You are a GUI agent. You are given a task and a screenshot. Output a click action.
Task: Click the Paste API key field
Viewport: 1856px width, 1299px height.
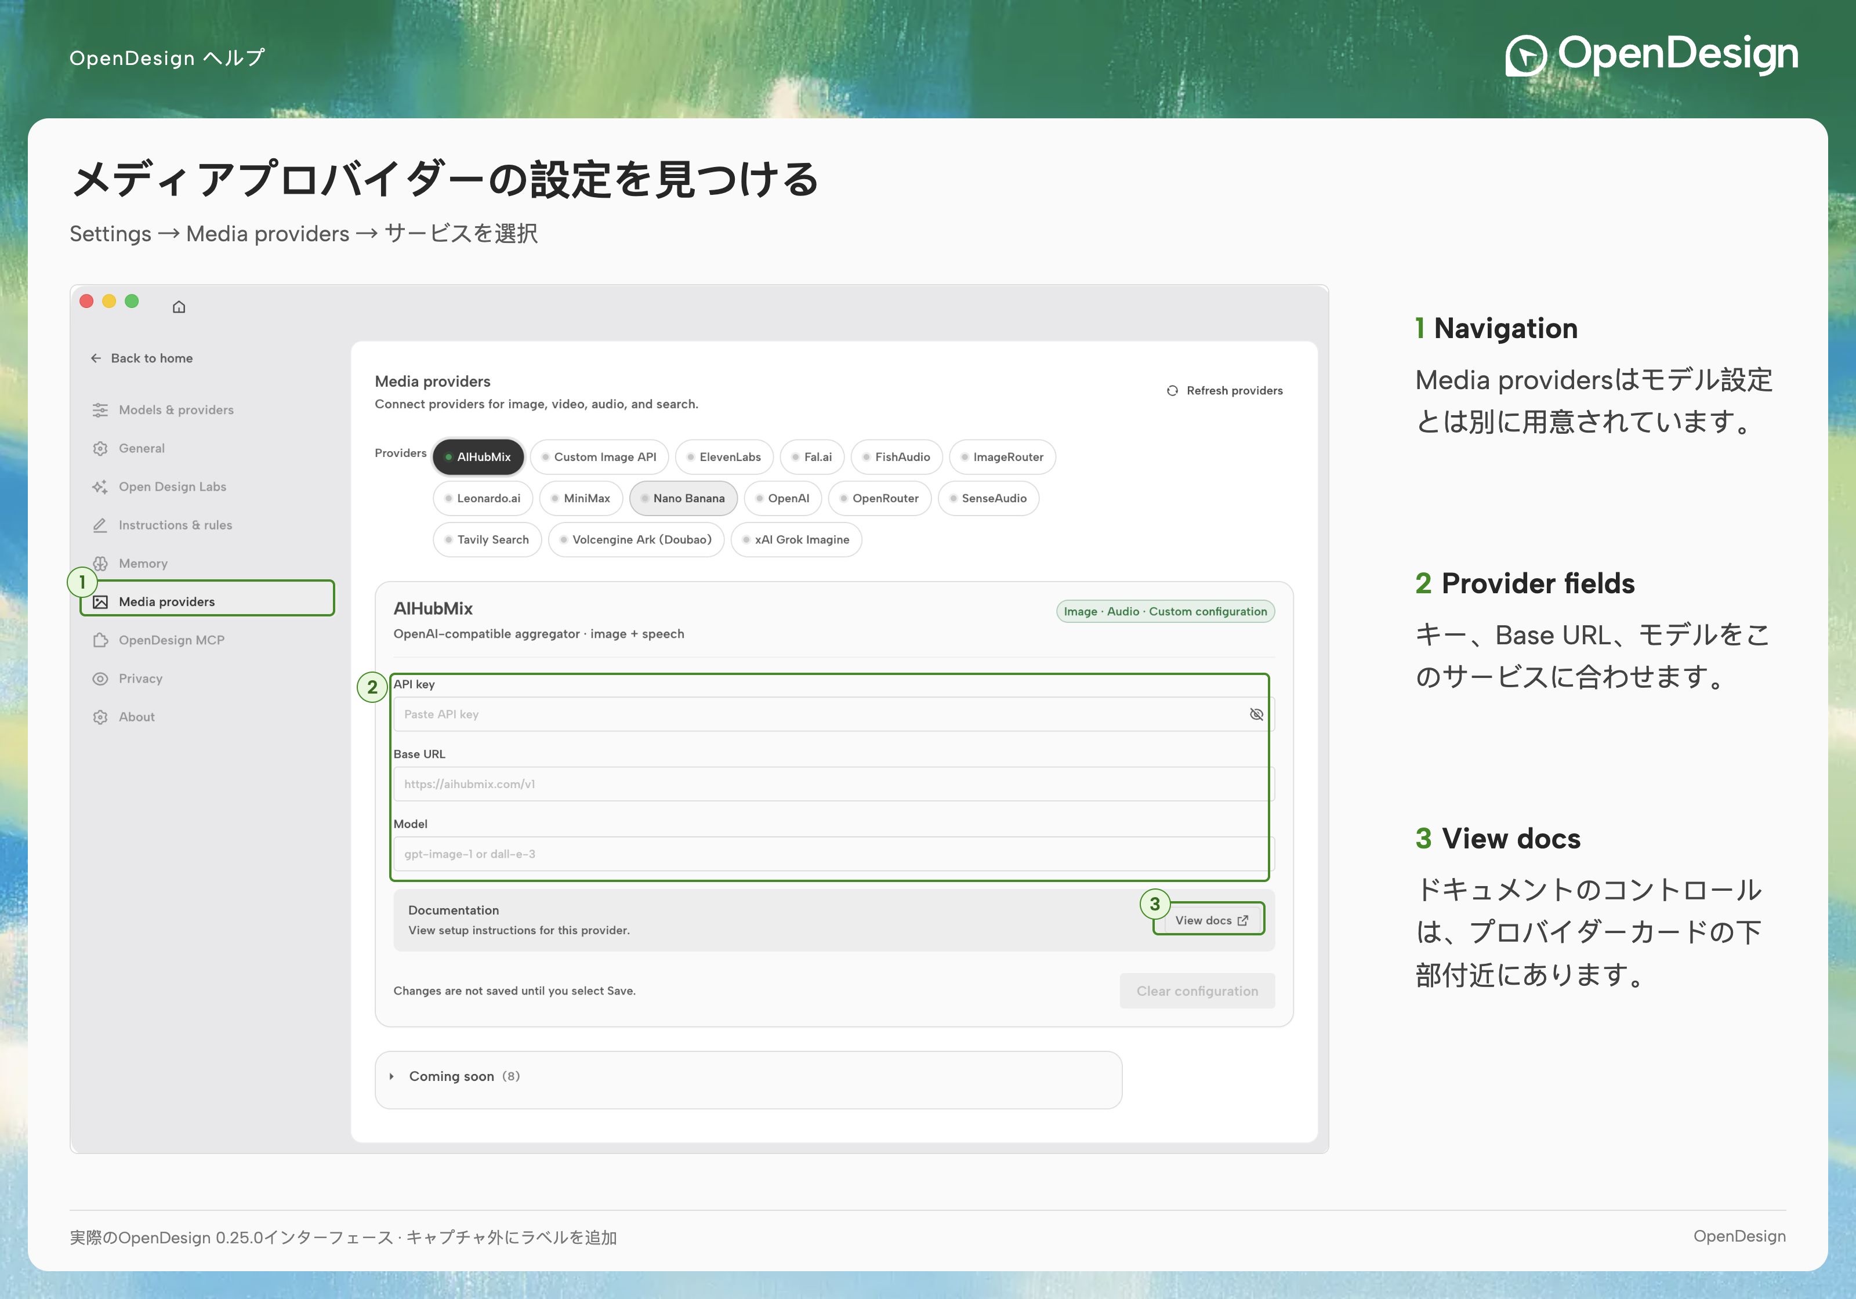point(833,714)
